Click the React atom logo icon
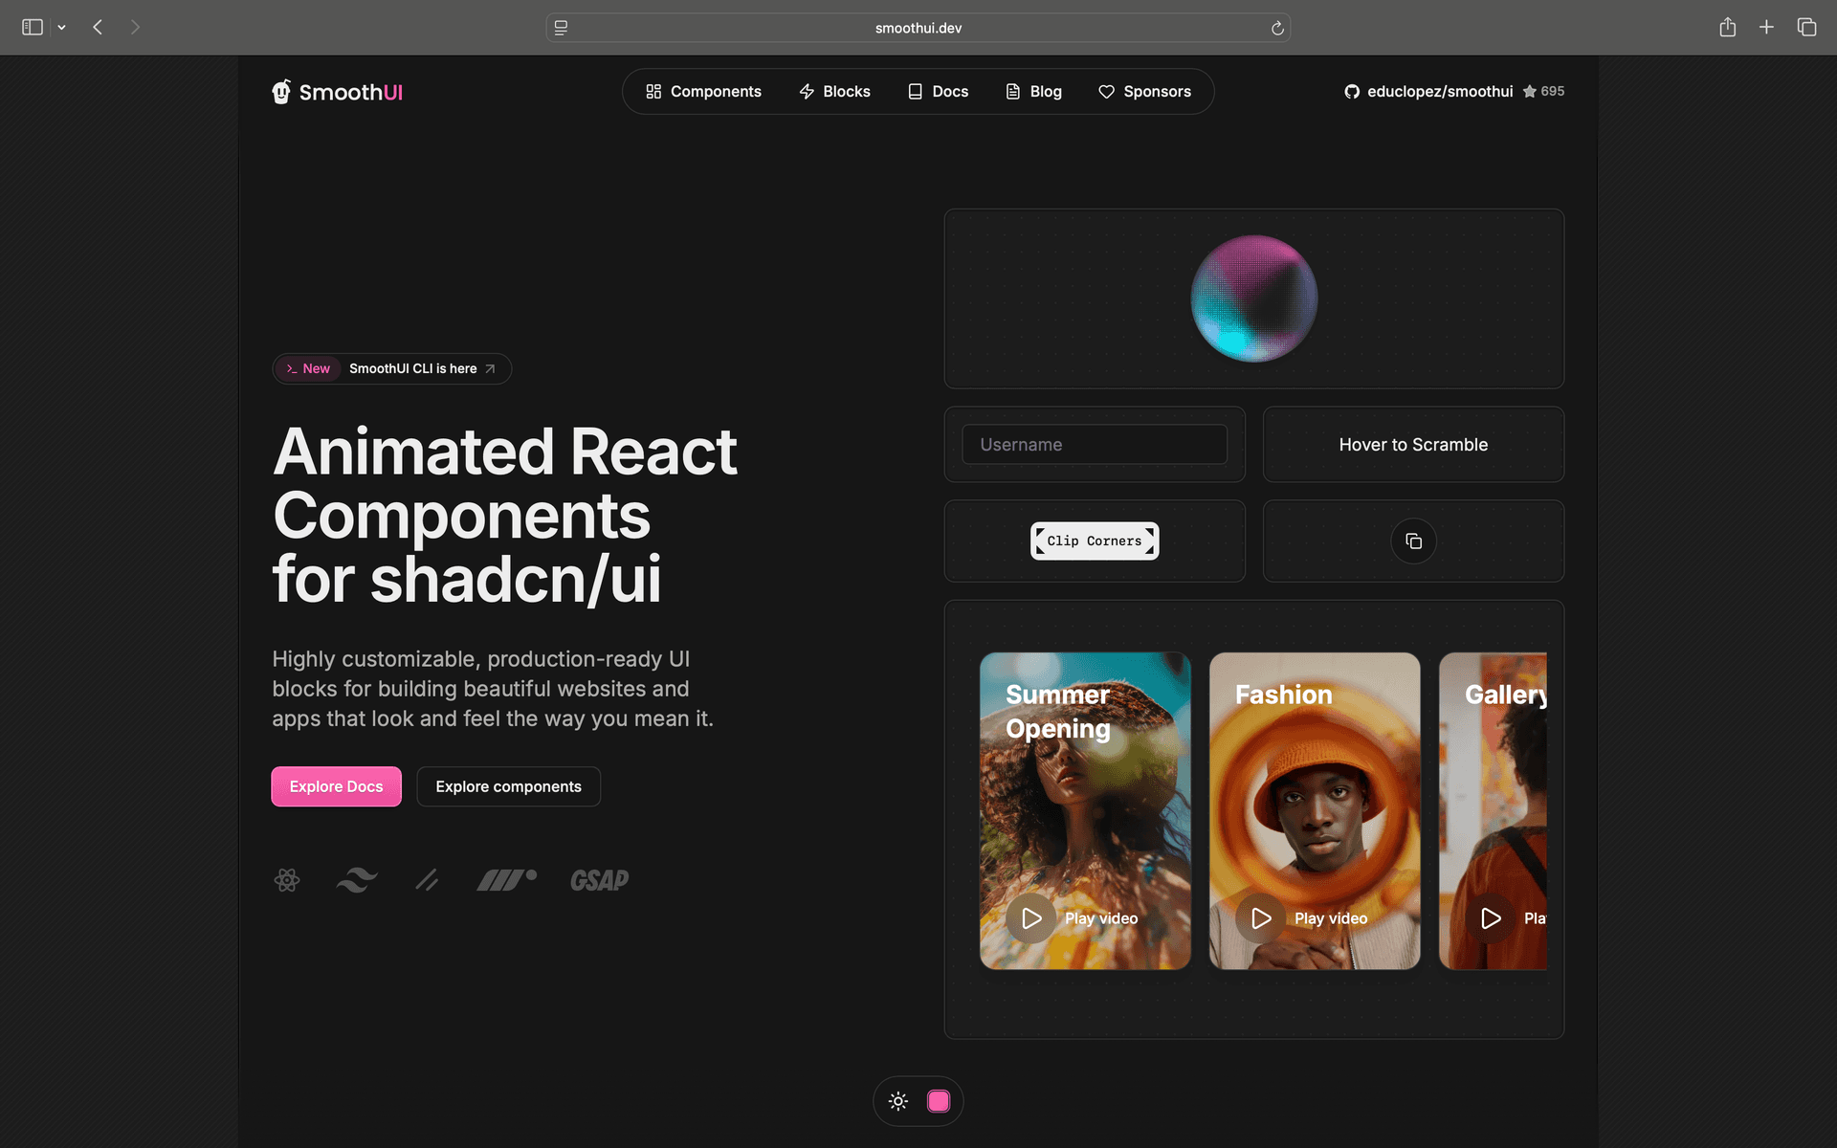1837x1148 pixels. coord(287,880)
